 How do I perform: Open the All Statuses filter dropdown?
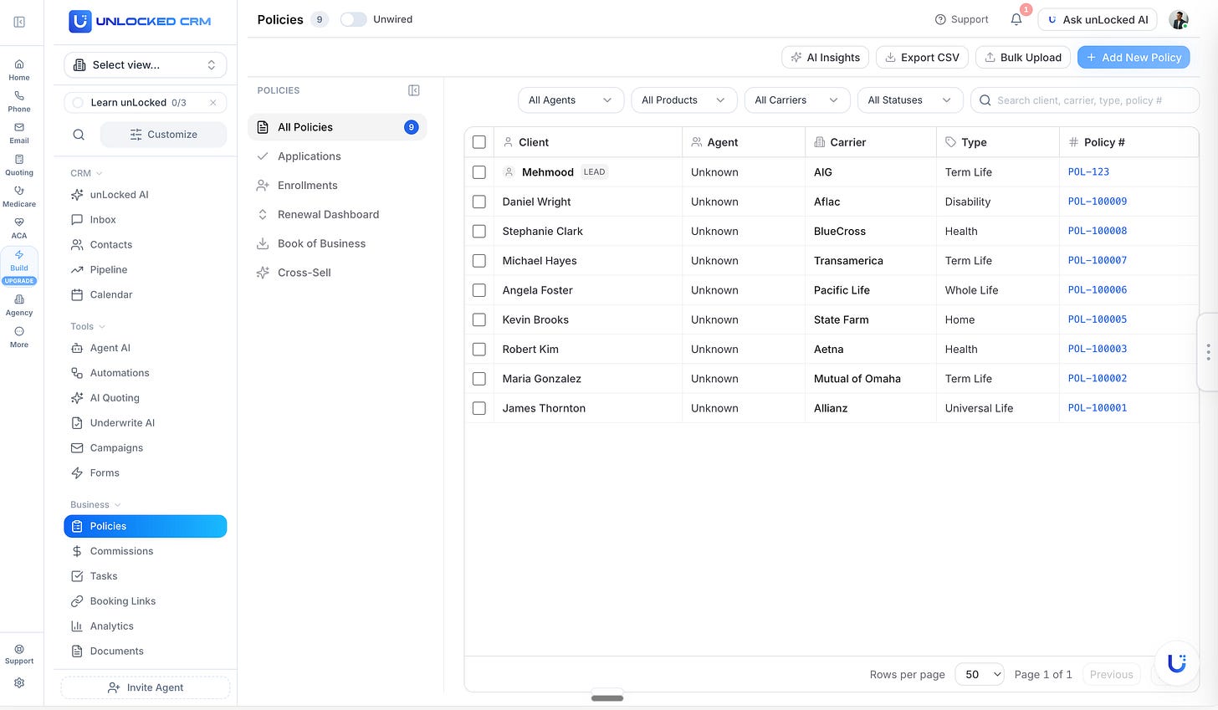(x=909, y=100)
